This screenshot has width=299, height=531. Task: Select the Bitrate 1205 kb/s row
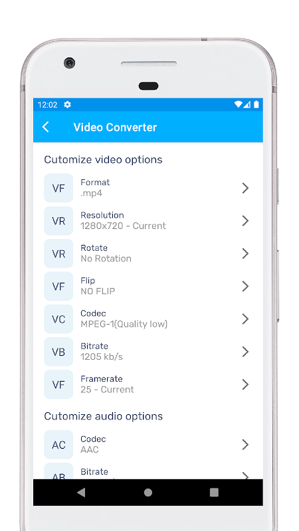(148, 352)
